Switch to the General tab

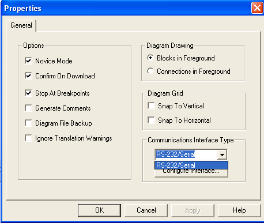coord(21,25)
